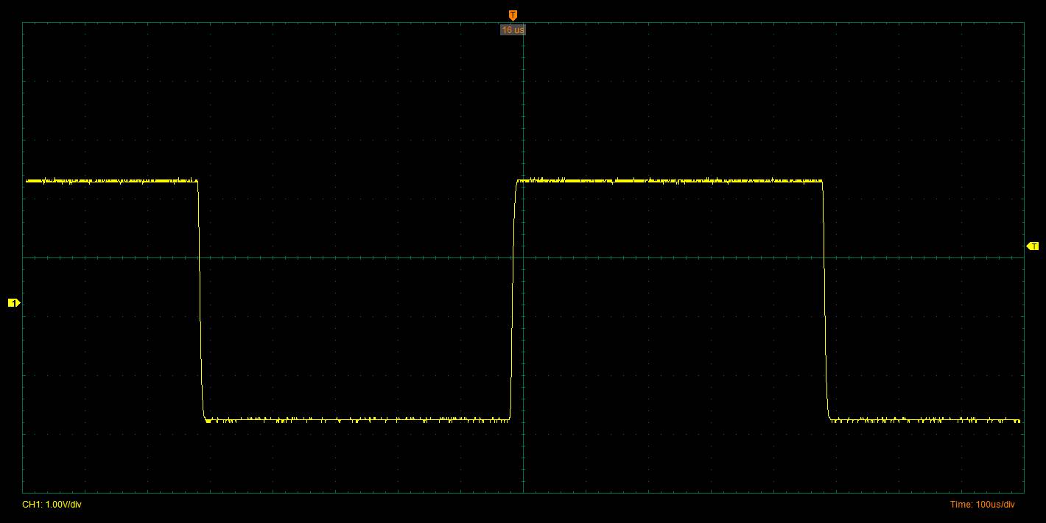Click the rightmost low plateau of the waveform

[924, 420]
